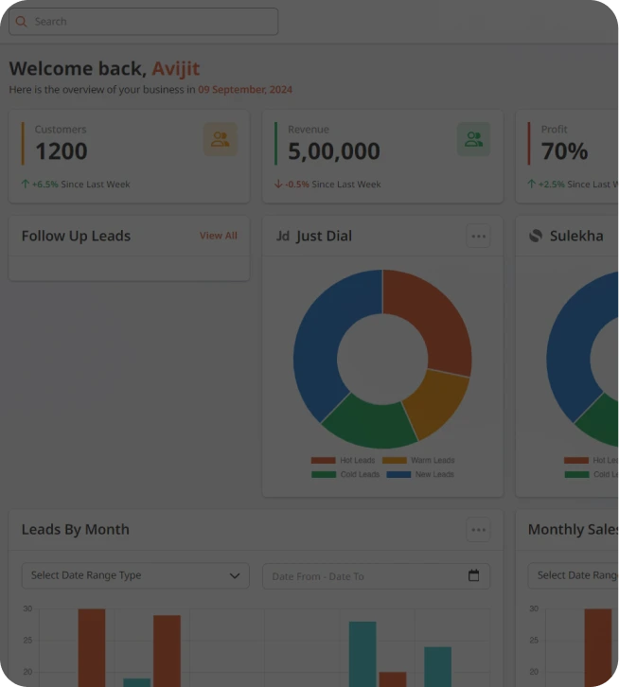Click the Jd logo beside Just Dial

(x=283, y=237)
